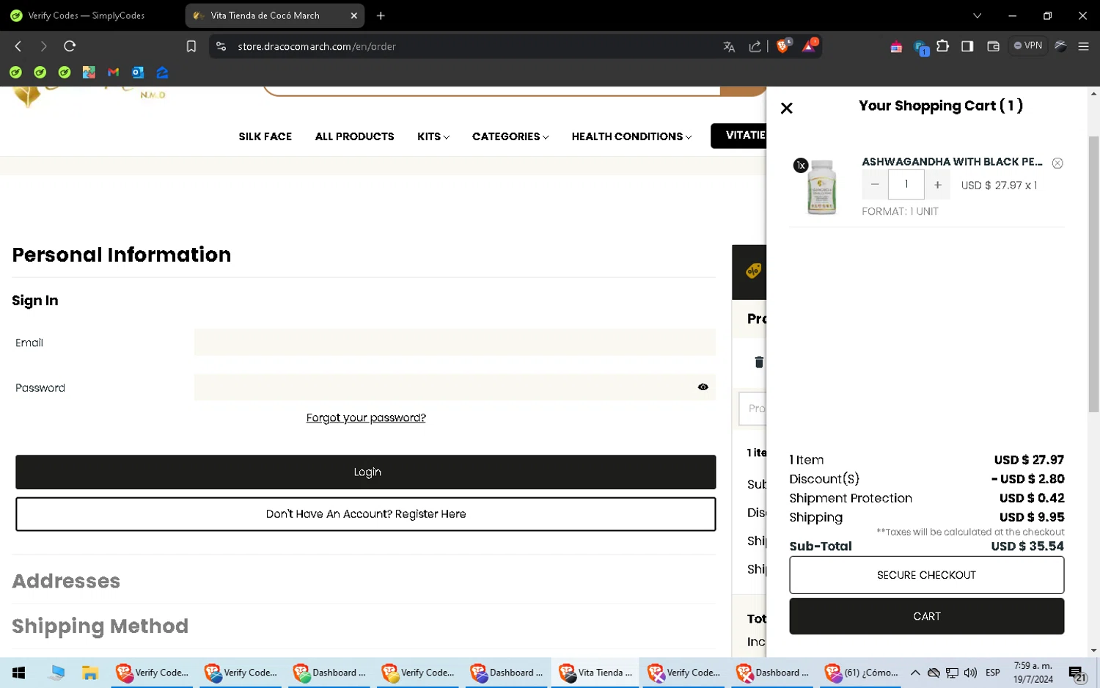Click the share page icon
This screenshot has width=1100, height=688.
tap(755, 46)
